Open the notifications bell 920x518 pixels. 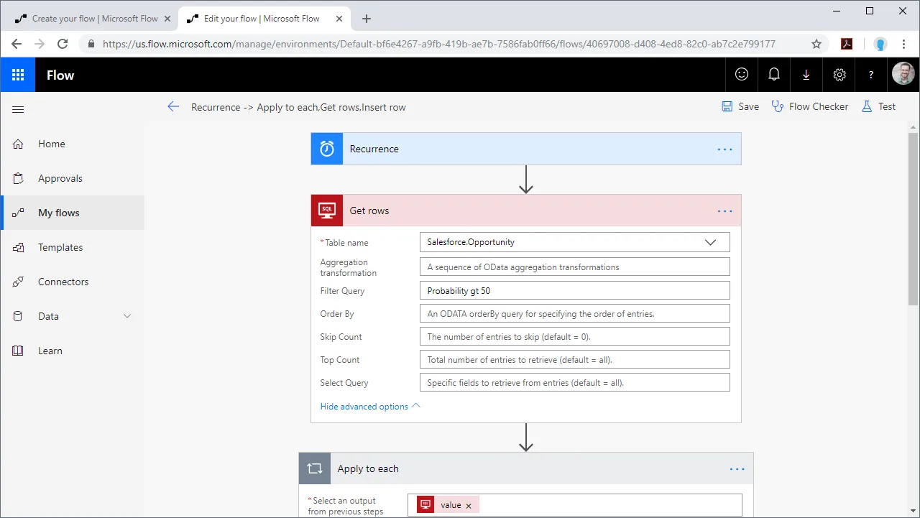pos(773,74)
